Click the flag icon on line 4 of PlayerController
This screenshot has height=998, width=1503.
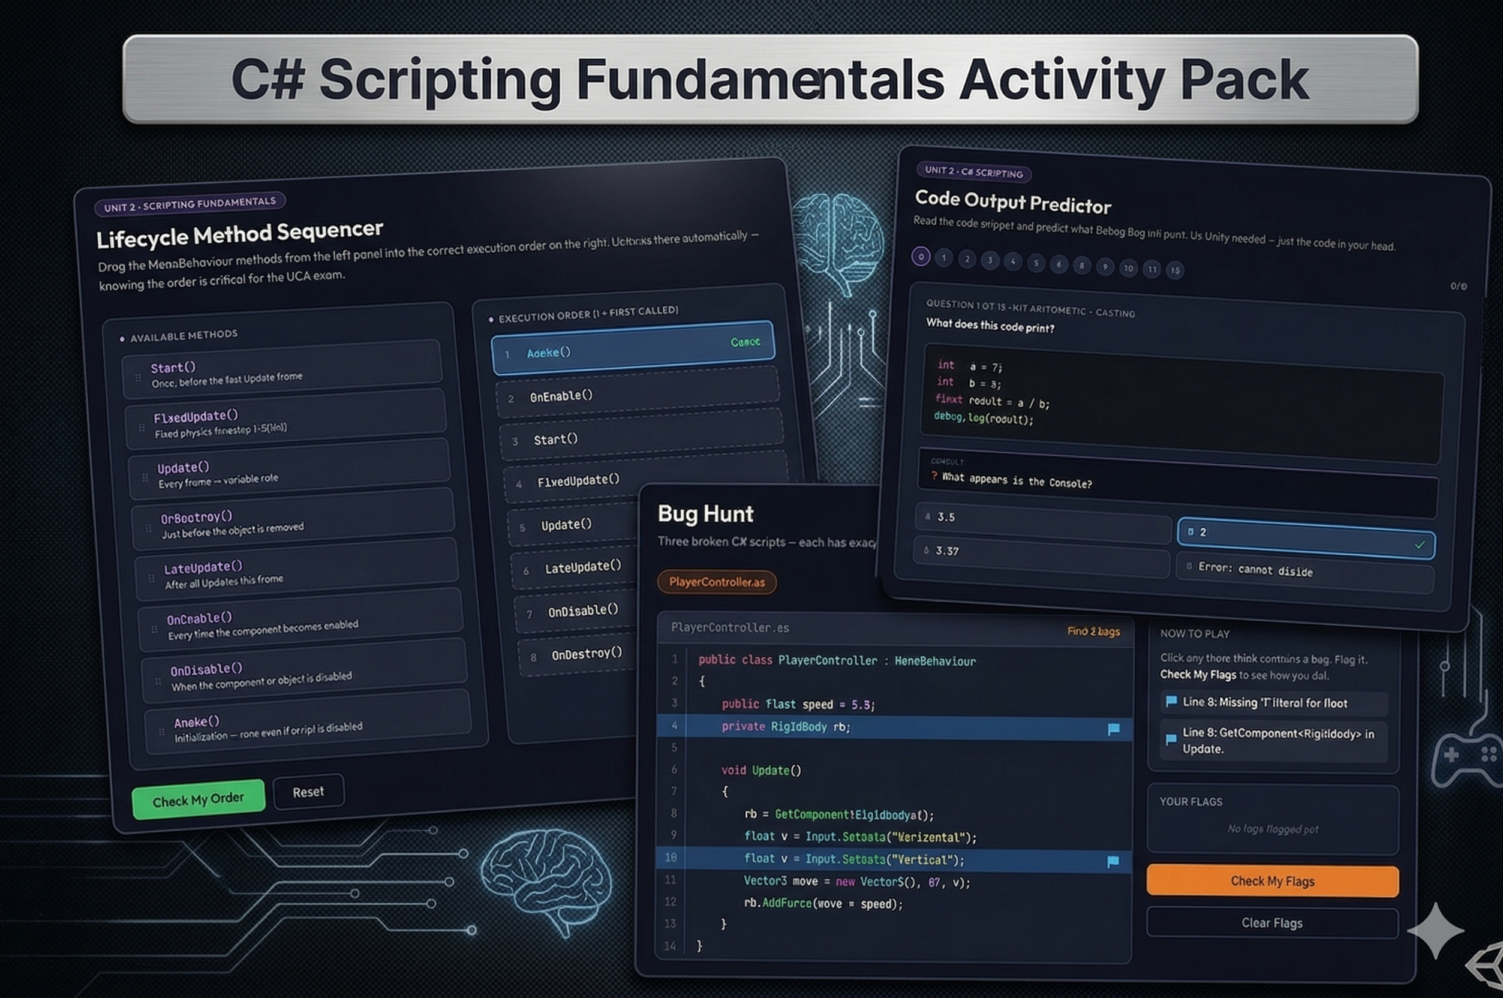1113,728
